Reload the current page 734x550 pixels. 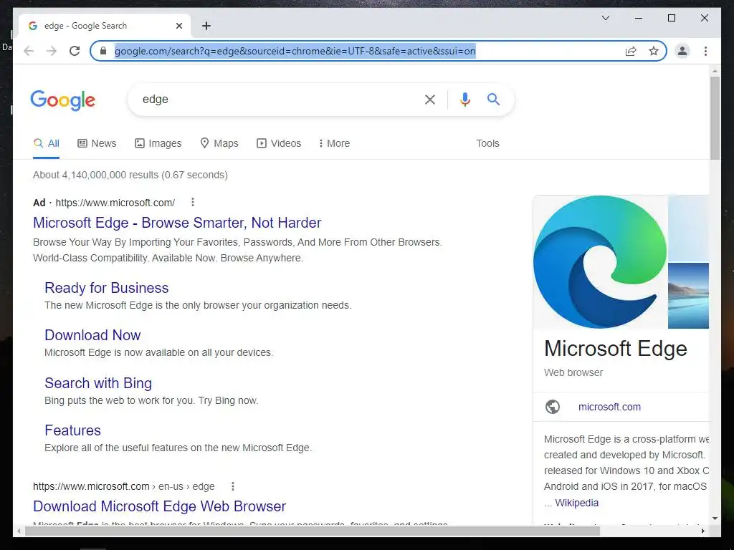click(75, 51)
